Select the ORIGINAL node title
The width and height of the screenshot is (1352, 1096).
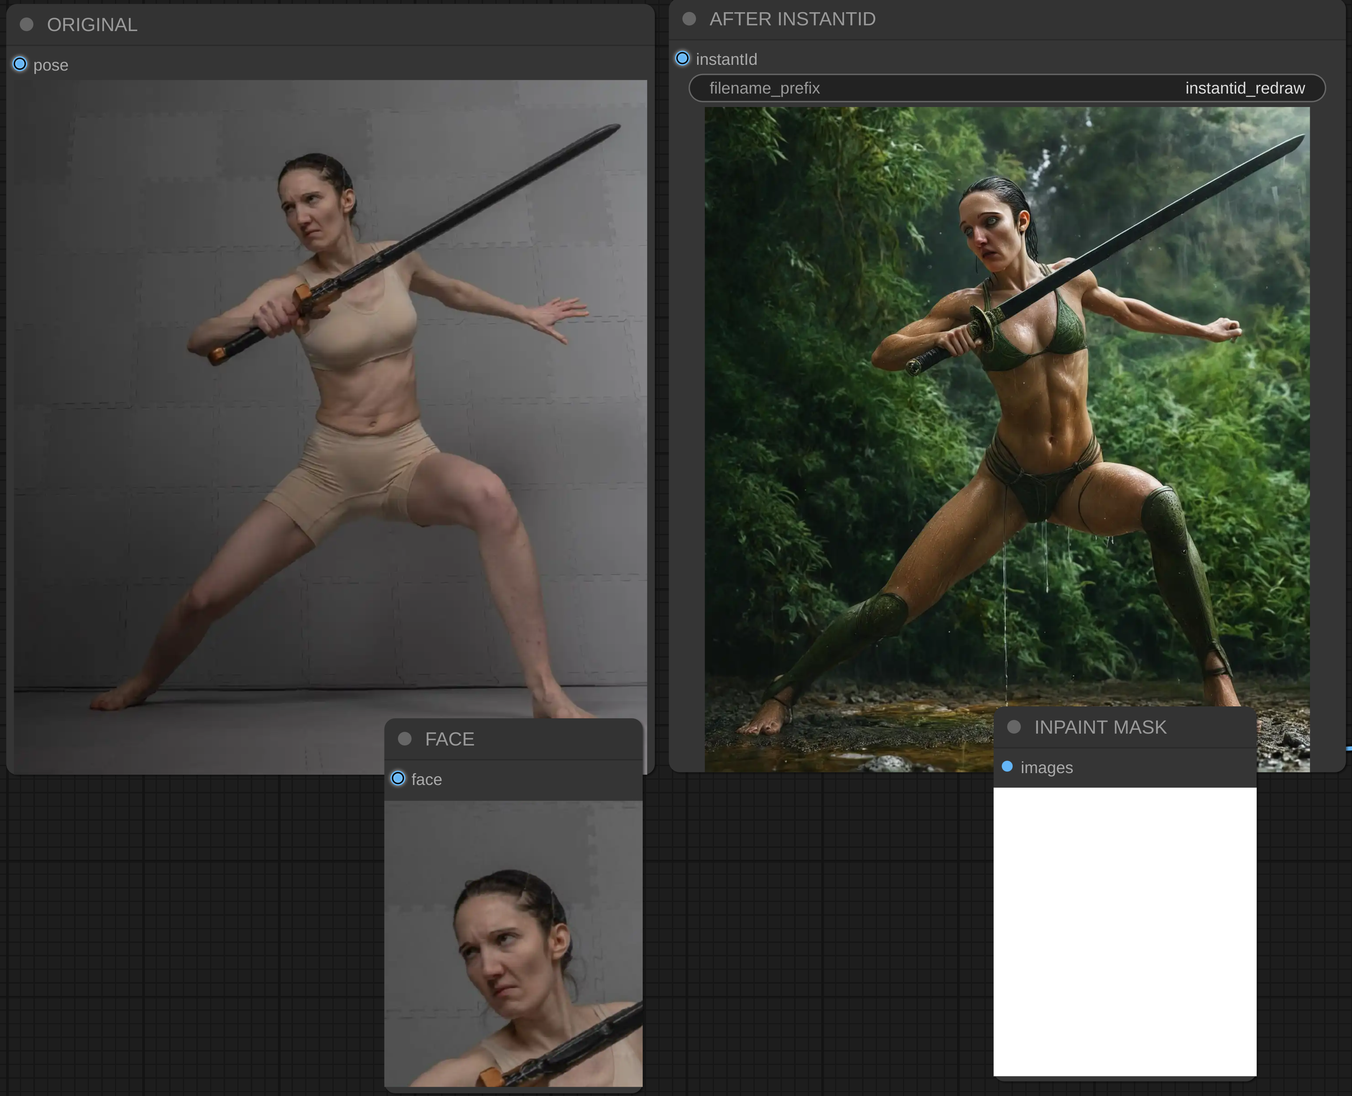(92, 25)
